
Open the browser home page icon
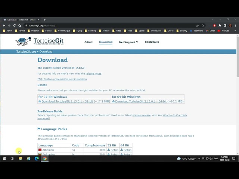pyautogui.click(x=20, y=26)
